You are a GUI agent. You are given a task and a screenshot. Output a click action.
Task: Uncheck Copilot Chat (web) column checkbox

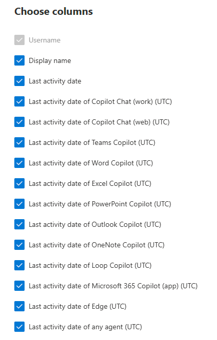19,122
